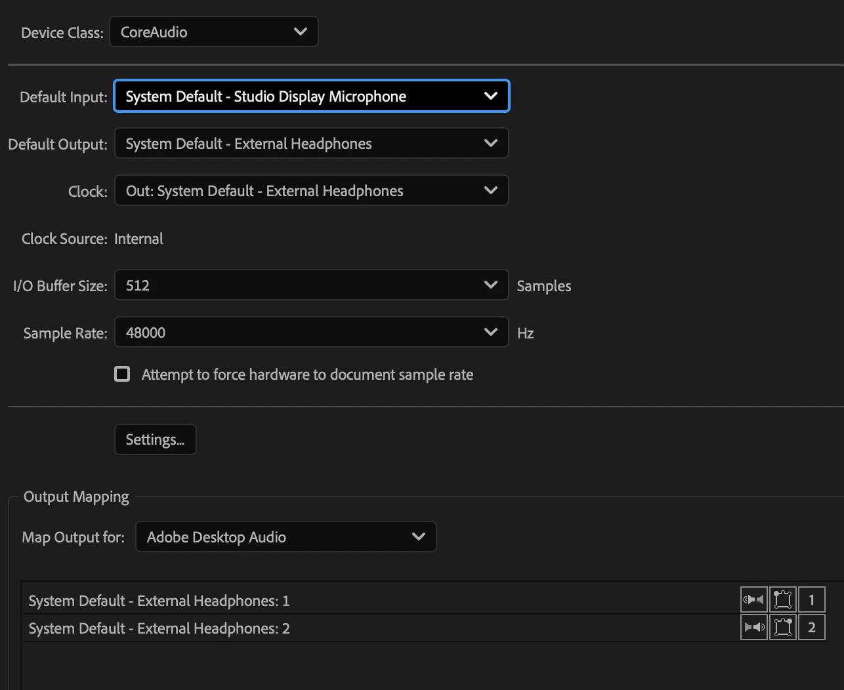Click the Settings... button
844x690 pixels.
pyautogui.click(x=156, y=439)
